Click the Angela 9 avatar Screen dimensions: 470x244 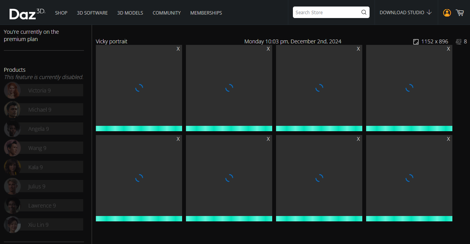[x=12, y=129]
